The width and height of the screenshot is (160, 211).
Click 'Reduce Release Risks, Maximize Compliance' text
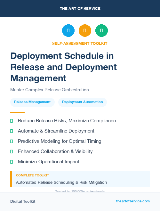[x=67, y=121]
